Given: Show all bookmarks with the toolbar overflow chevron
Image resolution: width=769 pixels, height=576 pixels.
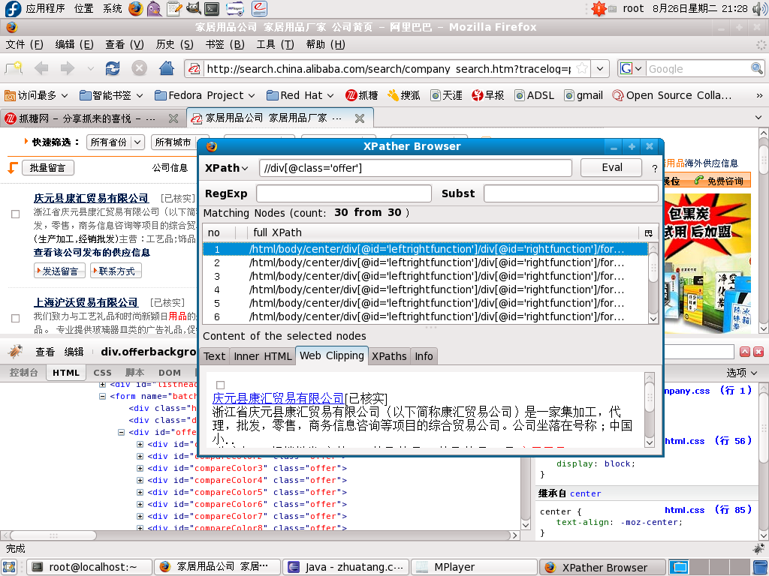Looking at the screenshot, I should 759,95.
